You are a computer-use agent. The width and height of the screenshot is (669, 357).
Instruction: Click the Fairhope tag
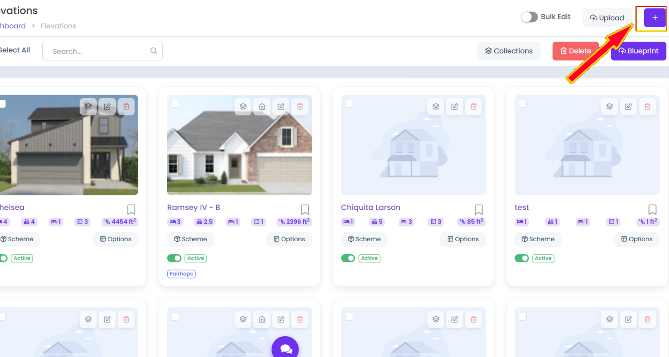click(182, 274)
